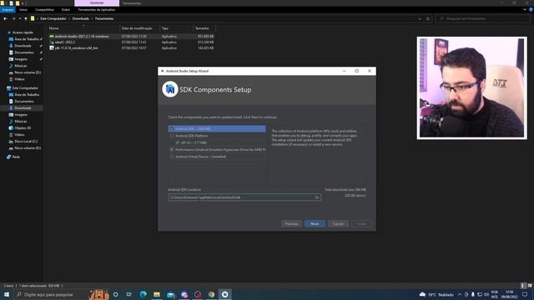Open Área de Trabalho under Acesso rápido
This screenshot has width=534, height=300.
click(x=27, y=39)
